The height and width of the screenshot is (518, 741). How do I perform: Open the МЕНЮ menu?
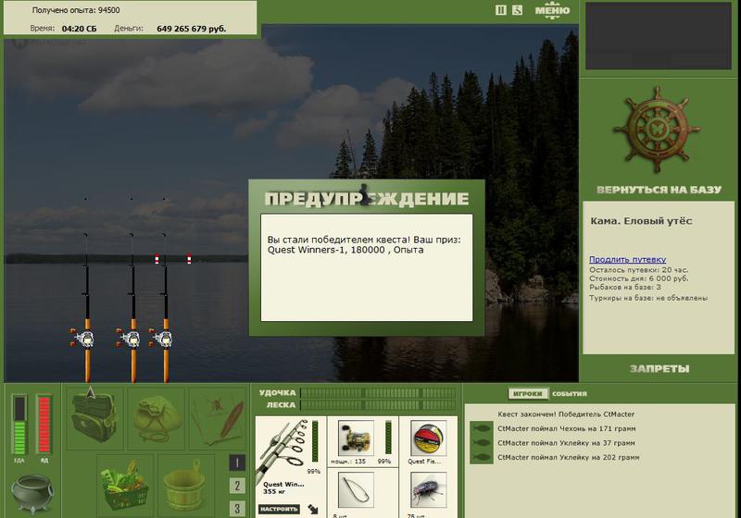point(552,10)
